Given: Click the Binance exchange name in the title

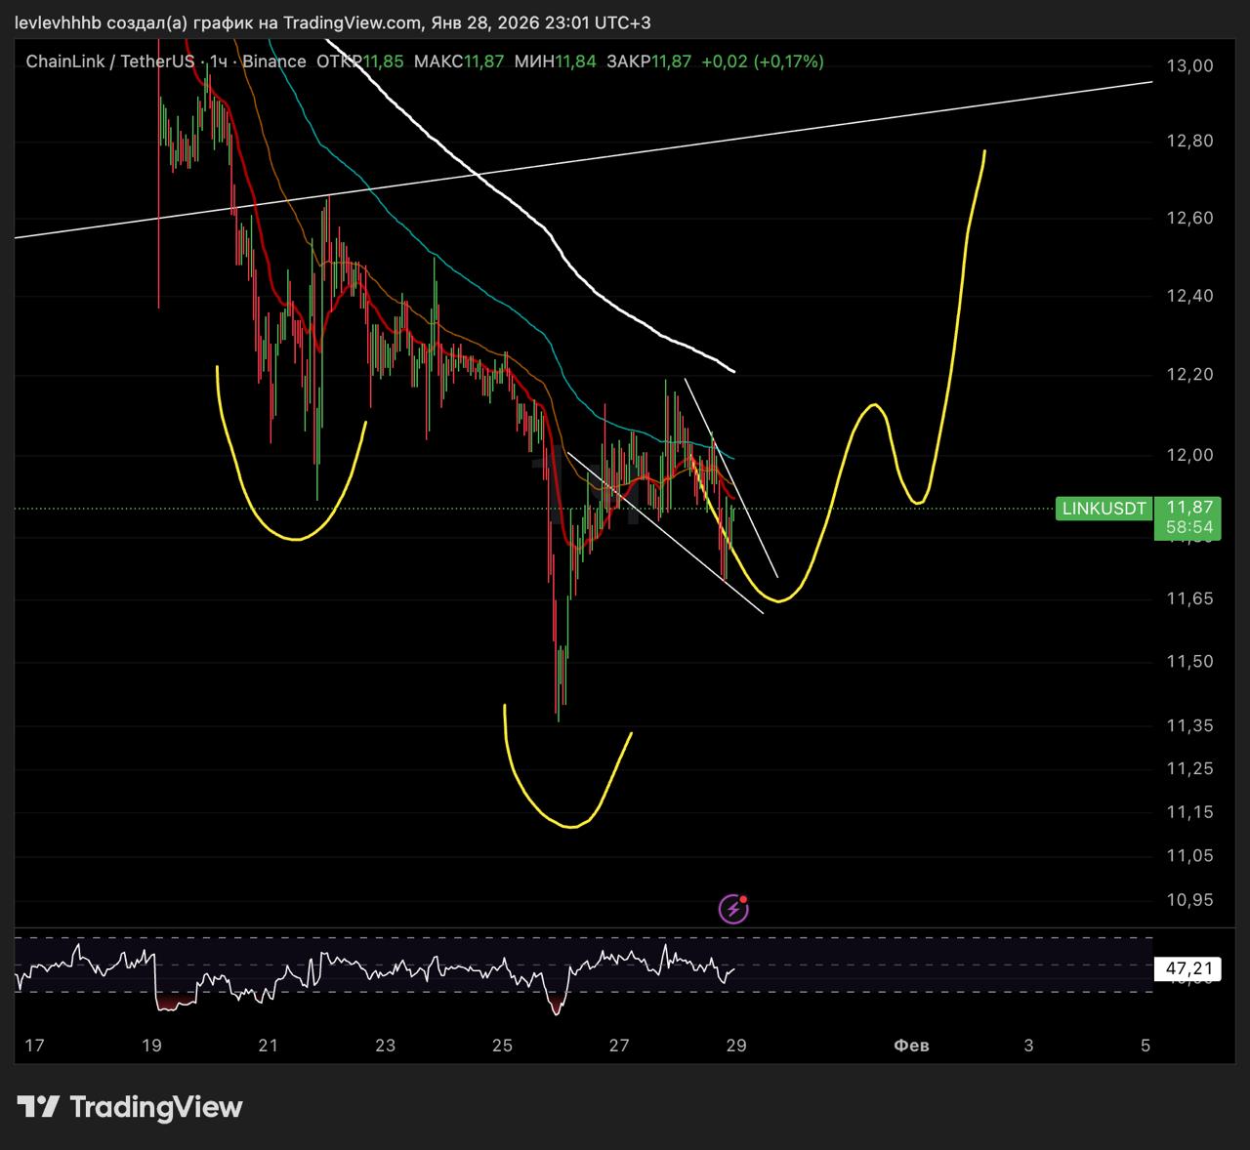Looking at the screenshot, I should point(273,62).
